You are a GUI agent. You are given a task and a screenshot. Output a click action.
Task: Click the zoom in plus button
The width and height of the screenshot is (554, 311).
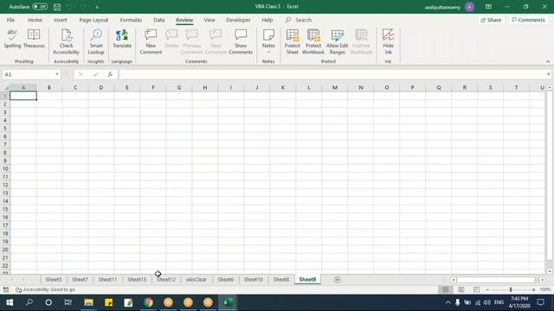tap(533, 289)
